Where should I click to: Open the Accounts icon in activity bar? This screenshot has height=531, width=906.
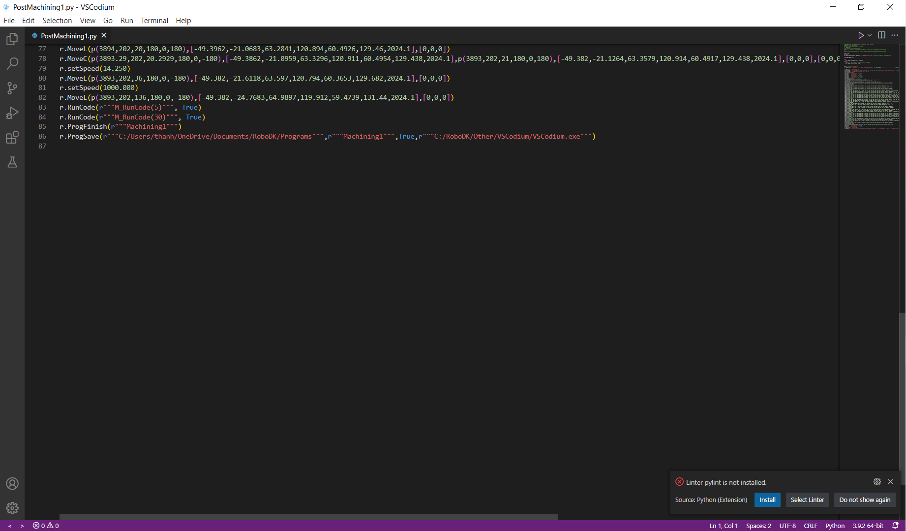click(x=12, y=484)
